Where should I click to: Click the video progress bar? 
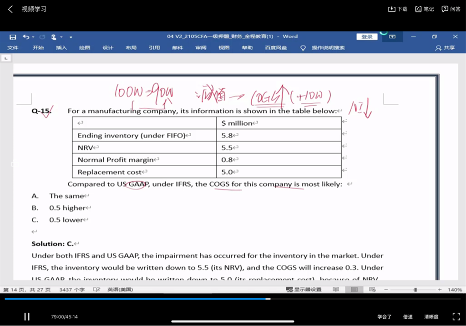click(233, 299)
